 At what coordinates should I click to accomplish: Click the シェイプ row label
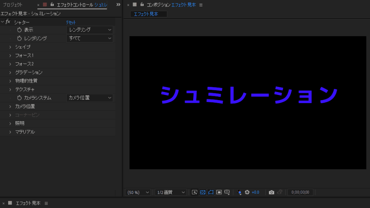pyautogui.click(x=23, y=47)
